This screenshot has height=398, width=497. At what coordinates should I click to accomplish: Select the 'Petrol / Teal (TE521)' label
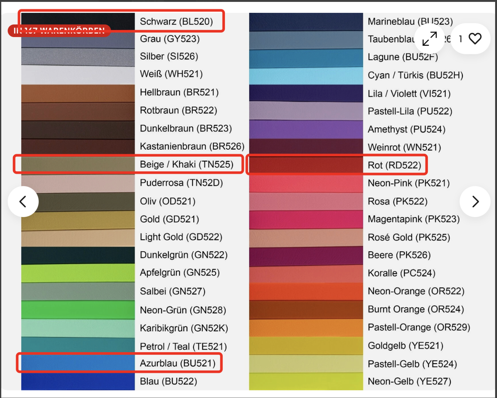click(183, 347)
